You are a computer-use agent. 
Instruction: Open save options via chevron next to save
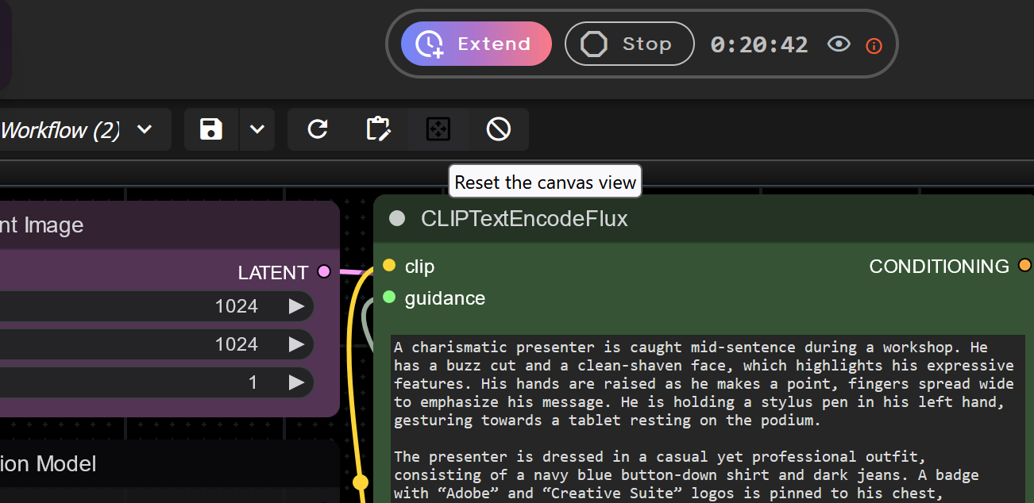257,129
